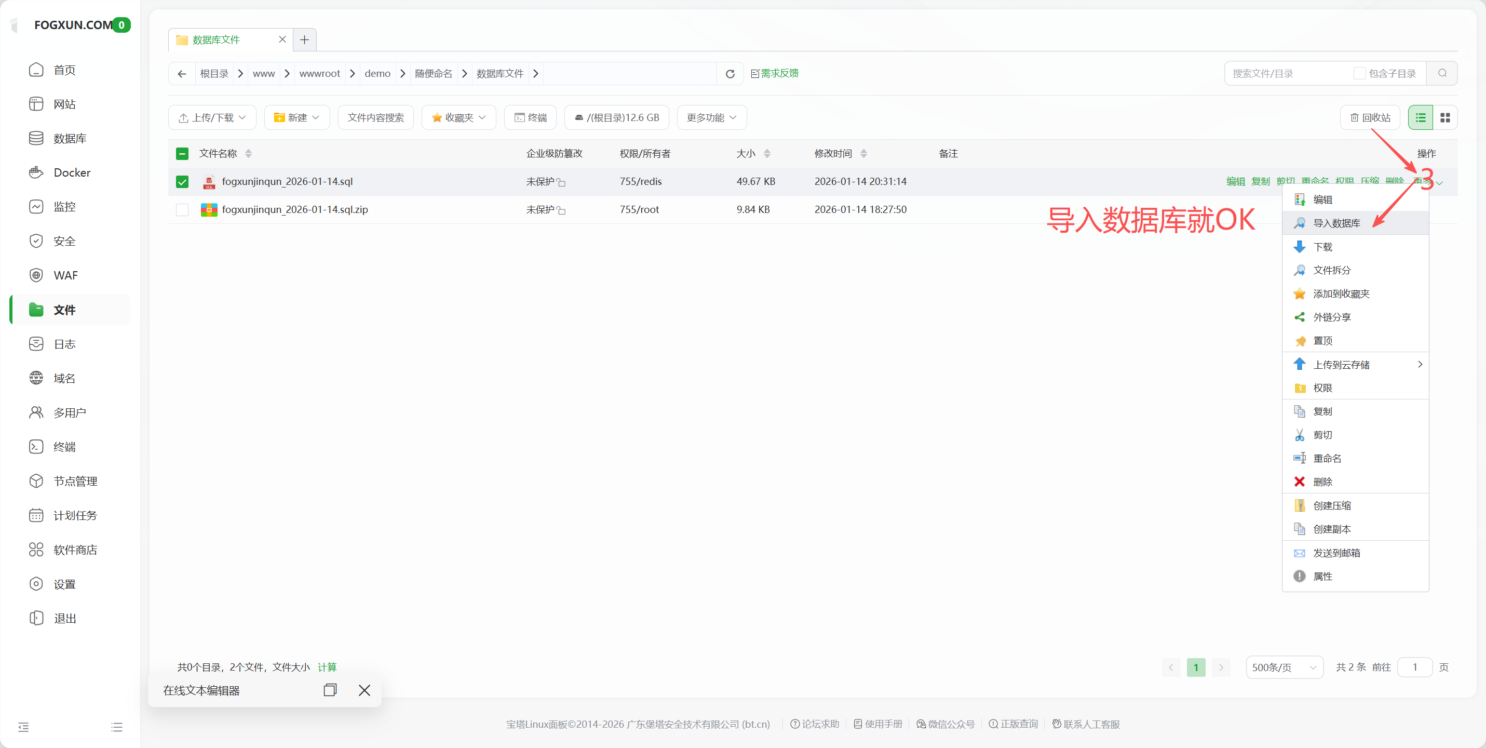Screen dimensions: 1486x748
Task: Expand the 更多功能 dropdown
Action: coord(711,117)
